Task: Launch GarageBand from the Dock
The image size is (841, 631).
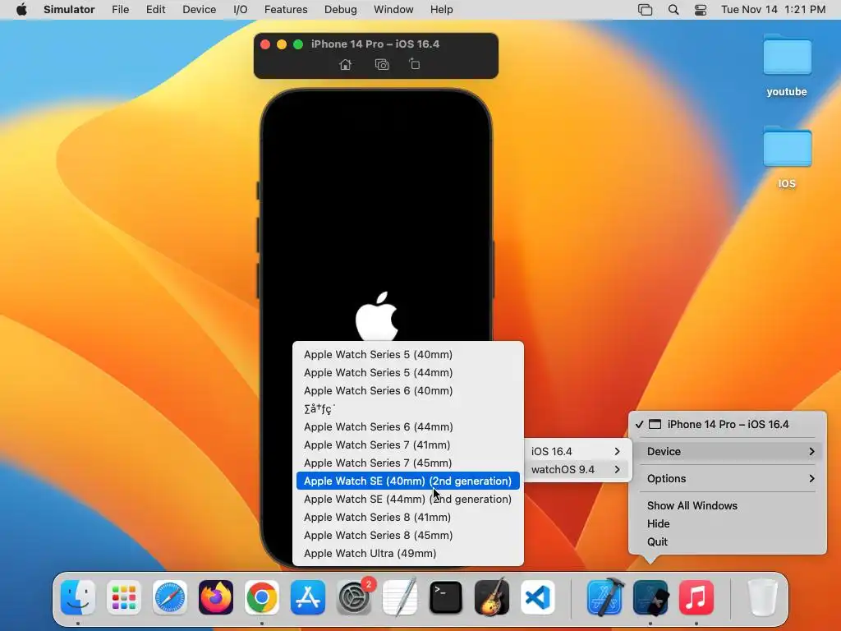Action: [x=492, y=597]
